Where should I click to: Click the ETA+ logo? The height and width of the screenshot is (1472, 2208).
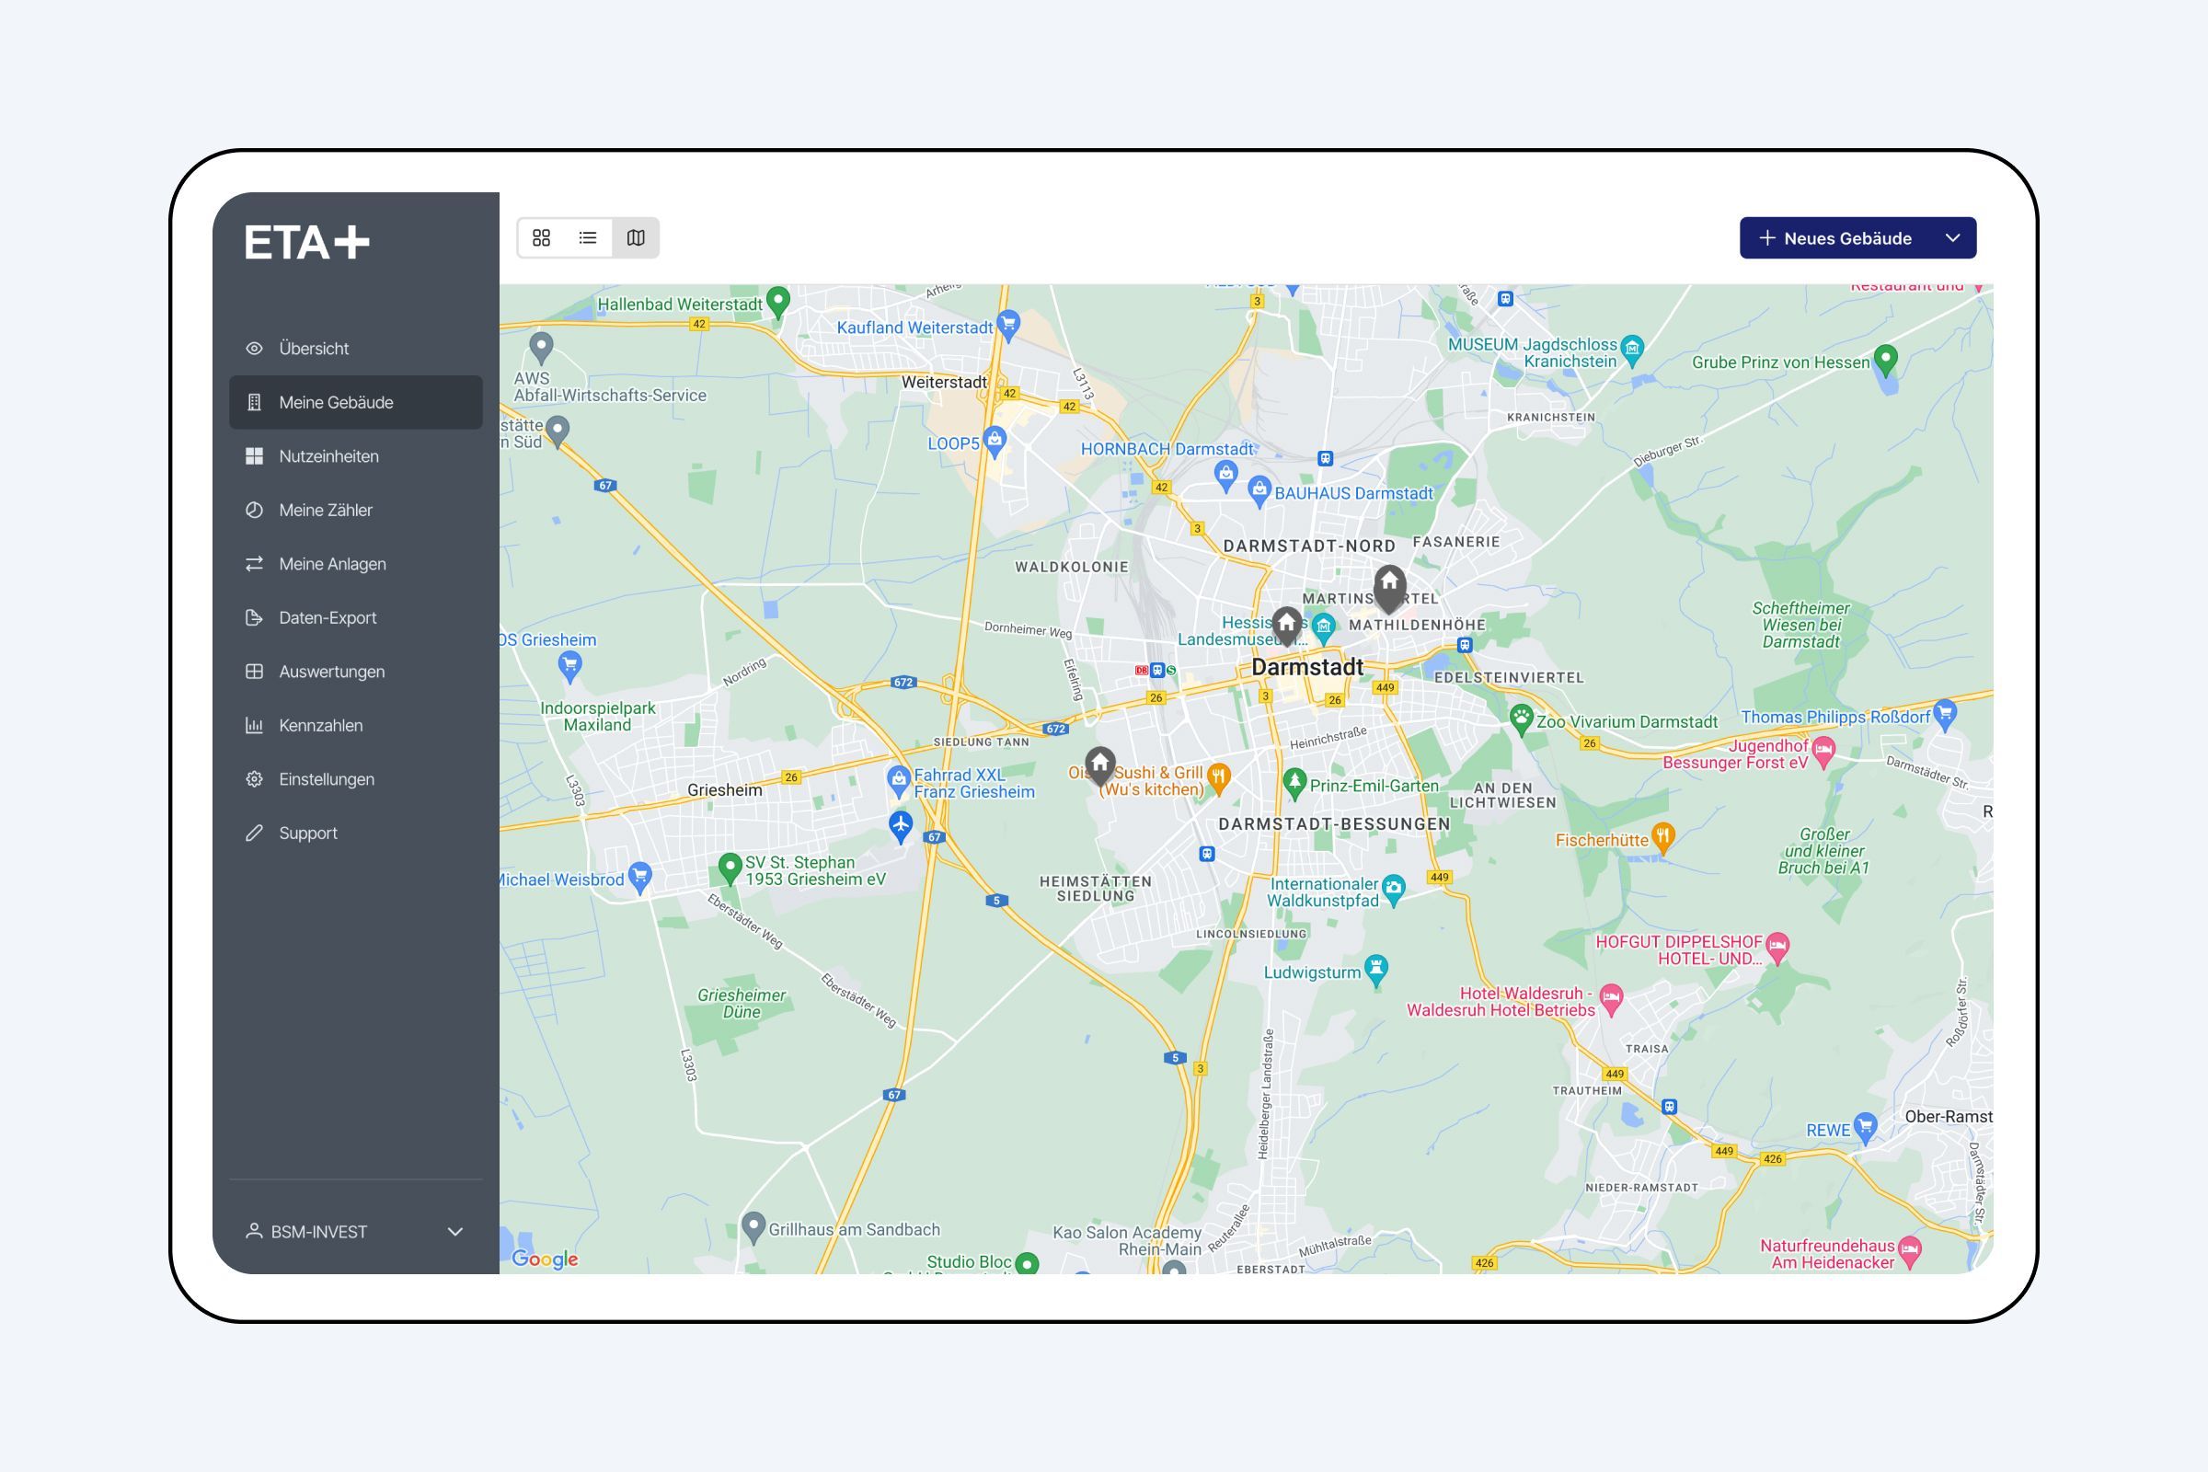click(x=308, y=242)
